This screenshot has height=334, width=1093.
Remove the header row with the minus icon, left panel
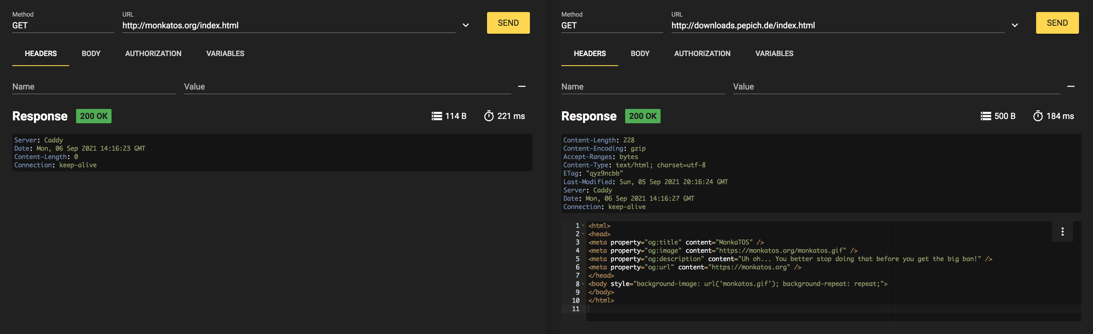pos(522,86)
